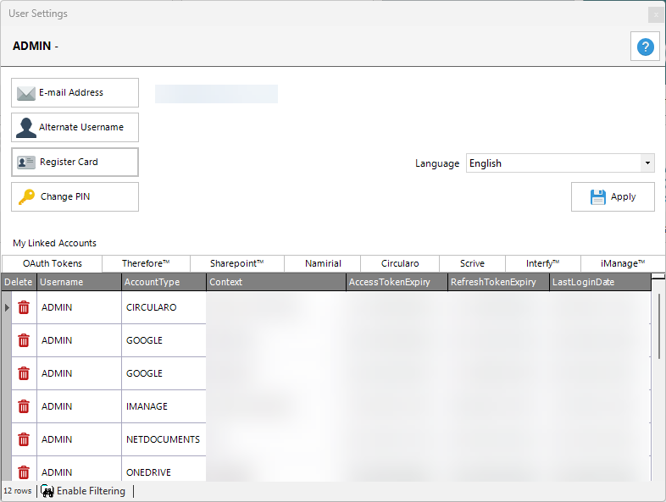This screenshot has width=666, height=502.
Task: Click the Alternate Username button
Action: pyautogui.click(x=75, y=127)
